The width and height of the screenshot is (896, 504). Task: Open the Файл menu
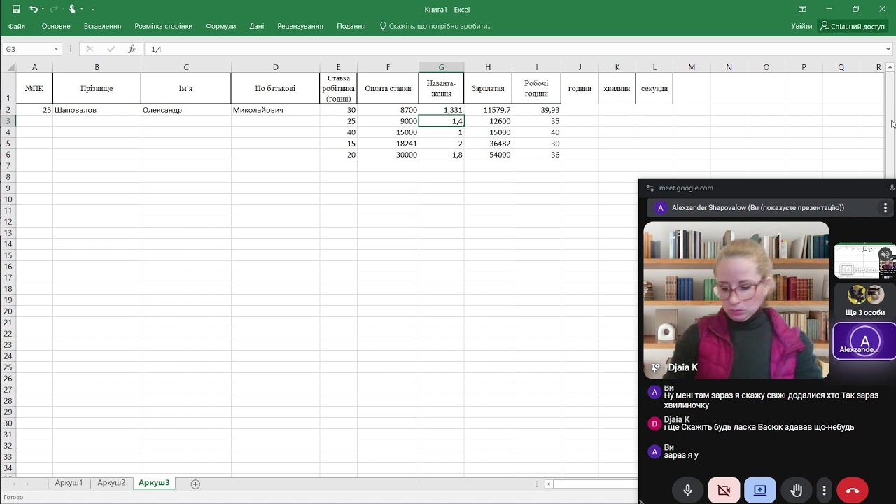[x=17, y=26]
